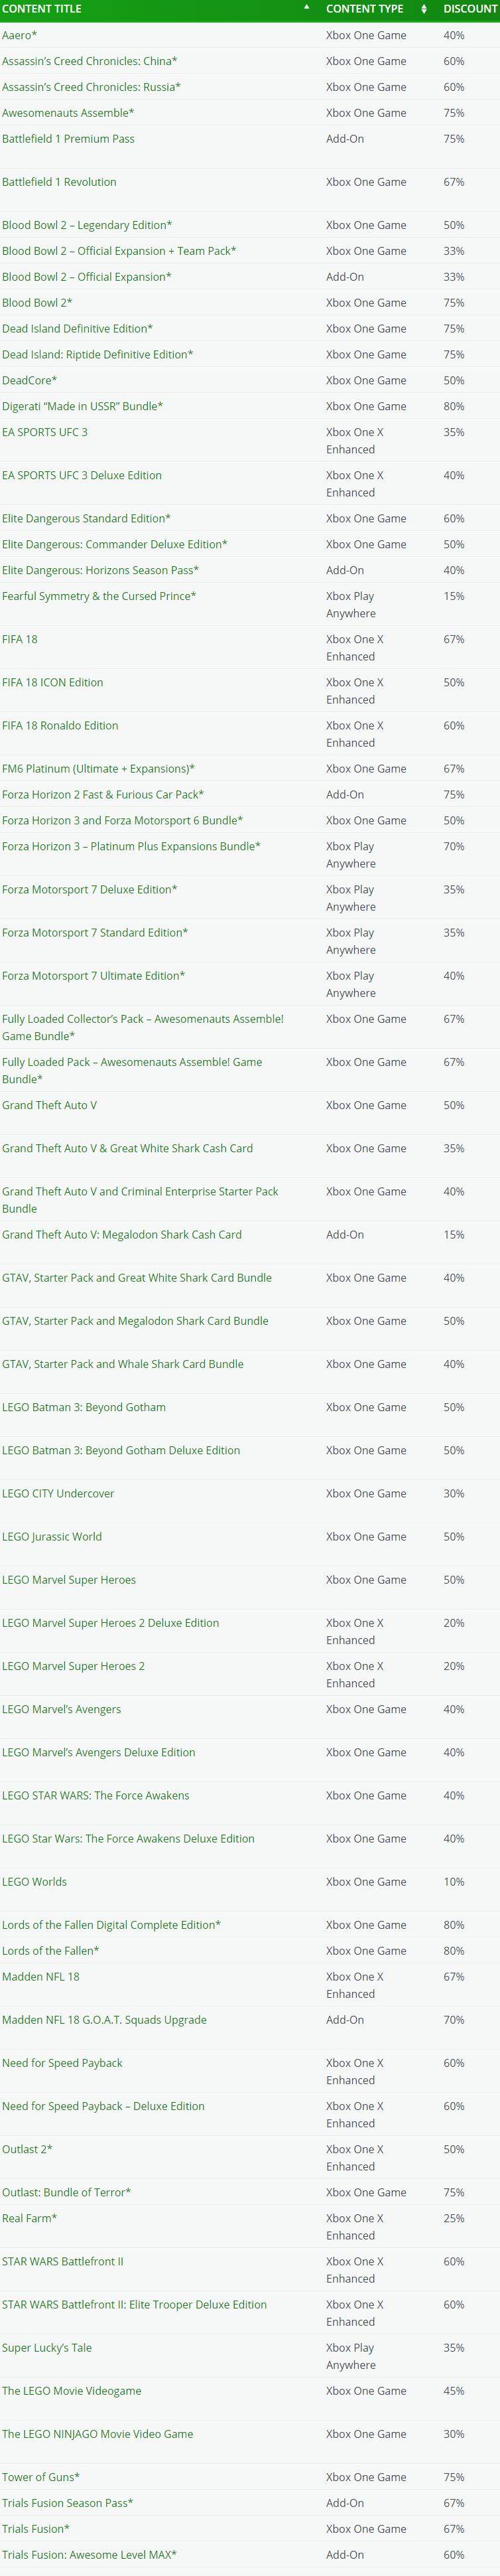Open Super Lucky's Tale link

coord(47,2347)
